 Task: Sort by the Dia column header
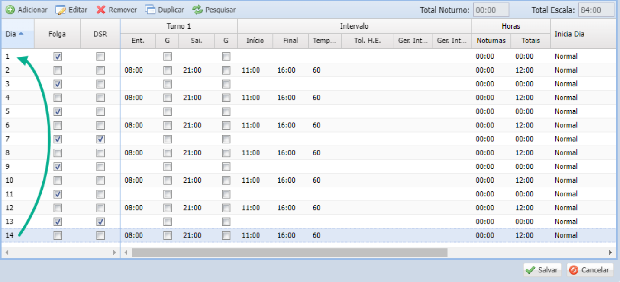[15, 34]
